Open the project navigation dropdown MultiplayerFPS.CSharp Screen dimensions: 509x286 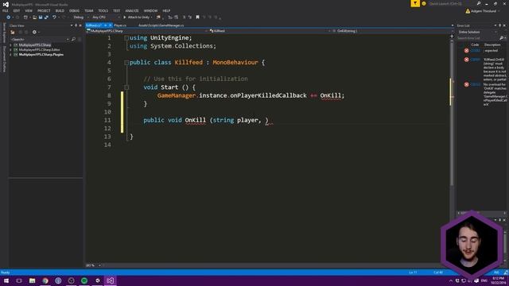[x=146, y=31]
